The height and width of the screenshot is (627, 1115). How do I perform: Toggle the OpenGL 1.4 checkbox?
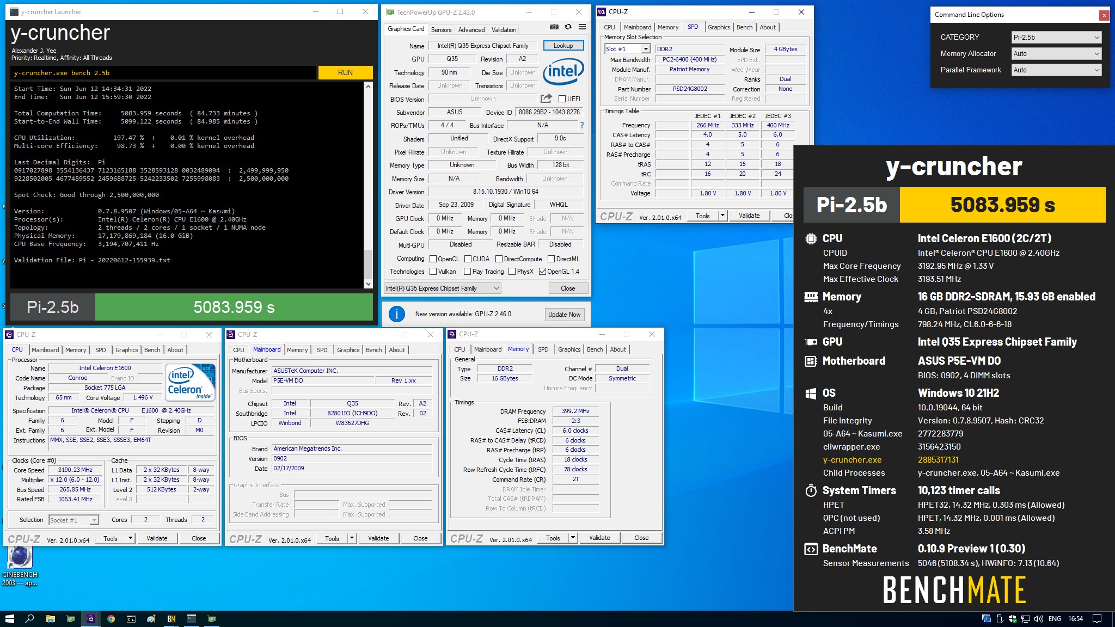542,272
